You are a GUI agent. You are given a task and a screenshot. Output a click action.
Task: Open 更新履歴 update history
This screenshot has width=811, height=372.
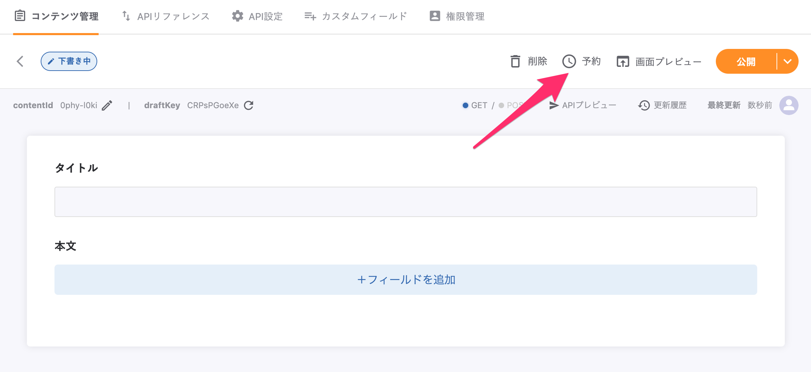click(662, 105)
